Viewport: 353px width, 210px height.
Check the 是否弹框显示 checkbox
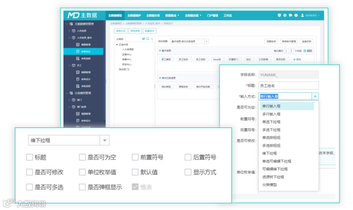82,187
